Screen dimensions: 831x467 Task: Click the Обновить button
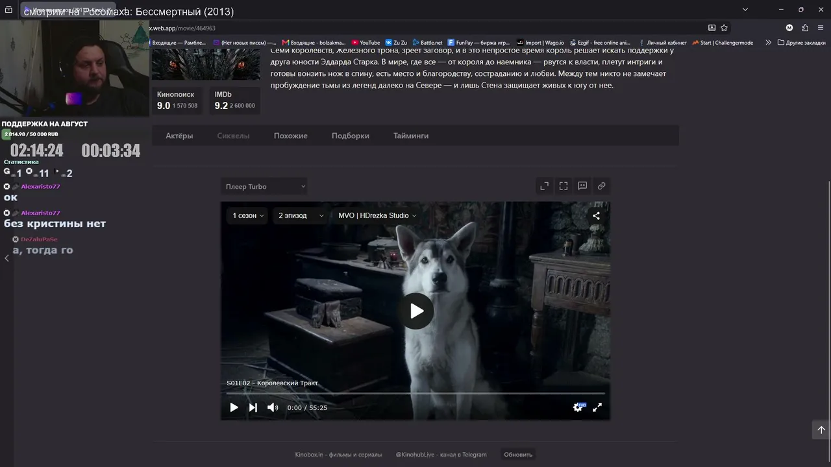coord(518,455)
